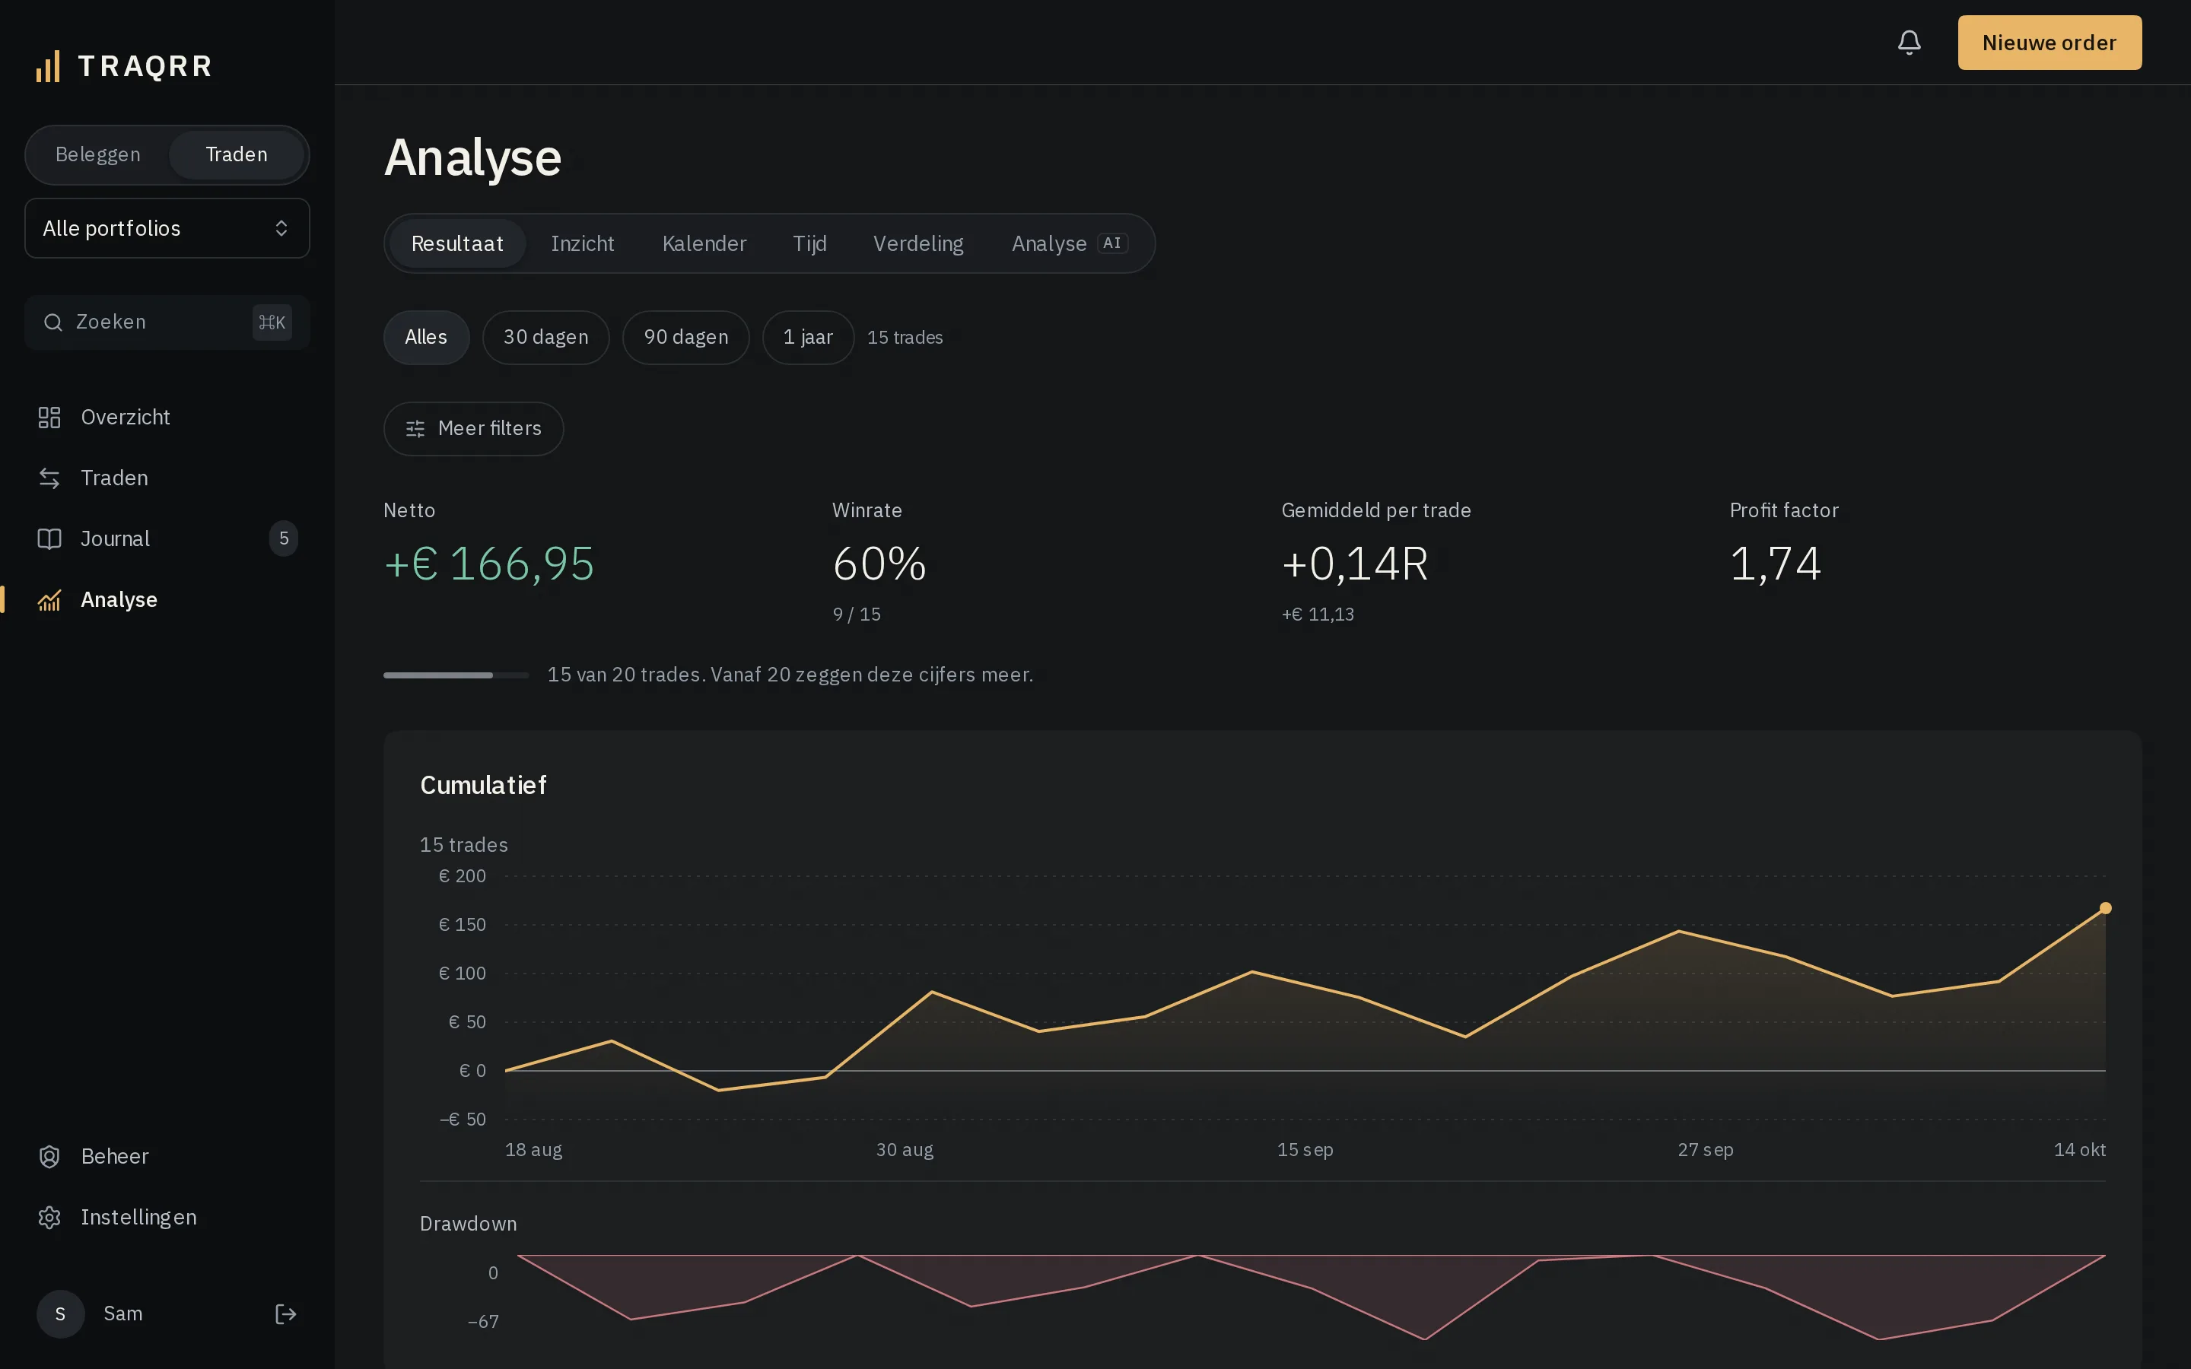Click the 18 aug axis label
Screen dimensions: 2191x1369
point(533,1150)
